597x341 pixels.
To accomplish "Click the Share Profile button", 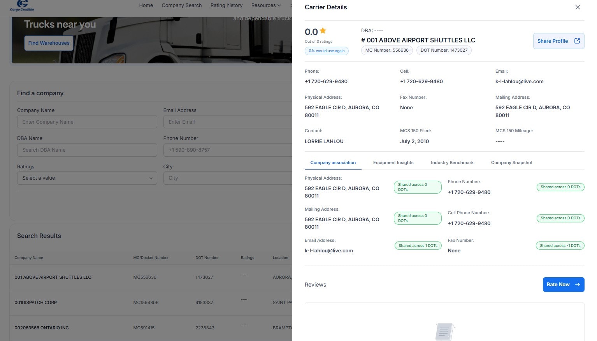I will (558, 41).
